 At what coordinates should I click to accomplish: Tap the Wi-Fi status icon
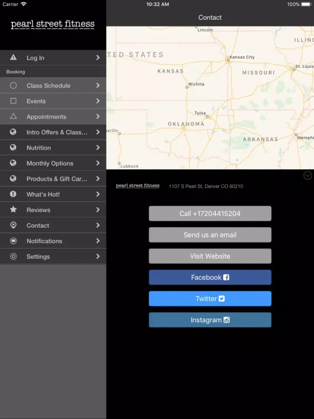(24, 4)
